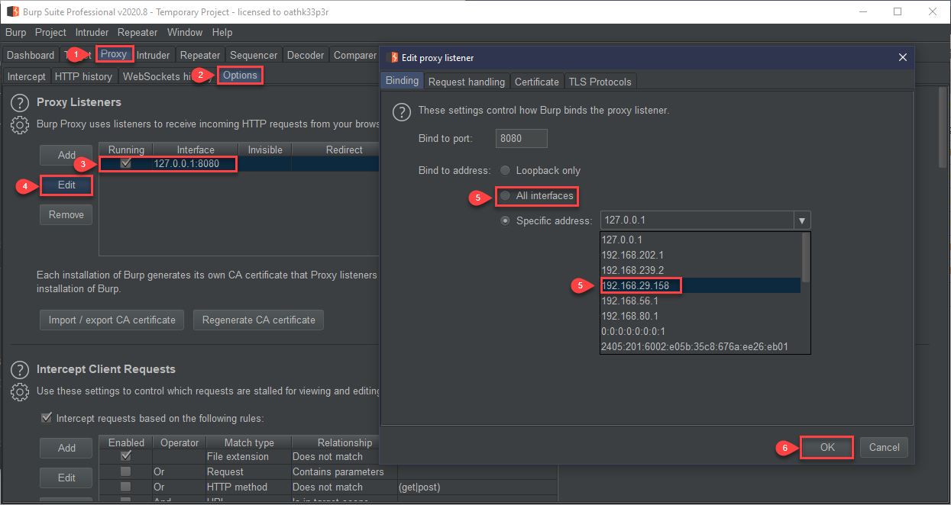This screenshot has height=505, width=951.
Task: Toggle Running checkbox for the 127.0.0.1:8080 listener
Action: pos(126,163)
